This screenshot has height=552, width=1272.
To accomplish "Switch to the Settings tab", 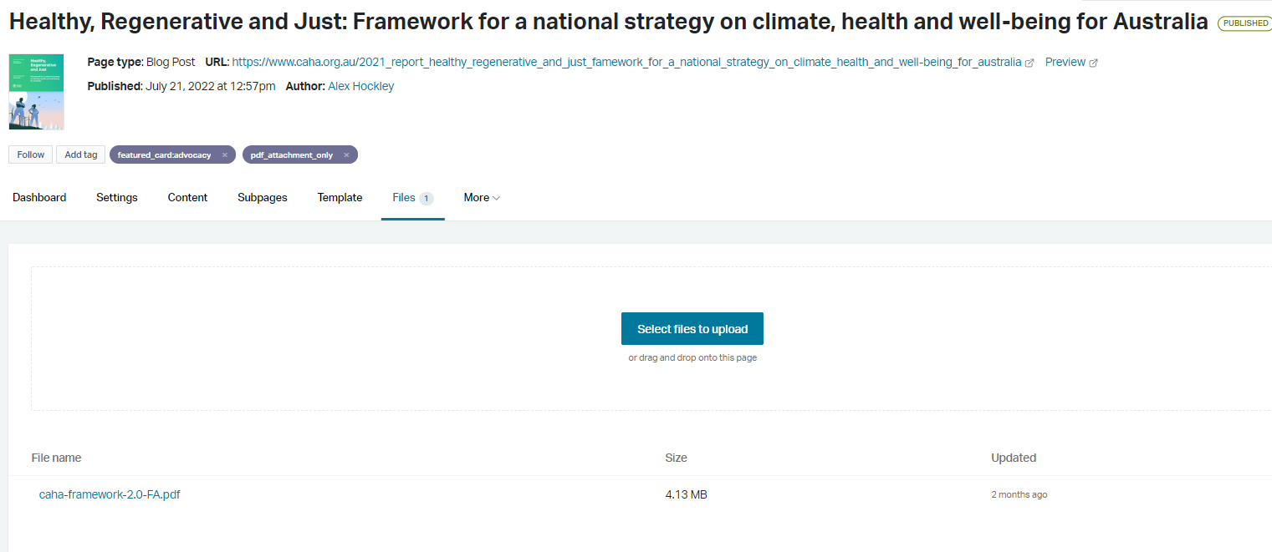I will (x=117, y=198).
